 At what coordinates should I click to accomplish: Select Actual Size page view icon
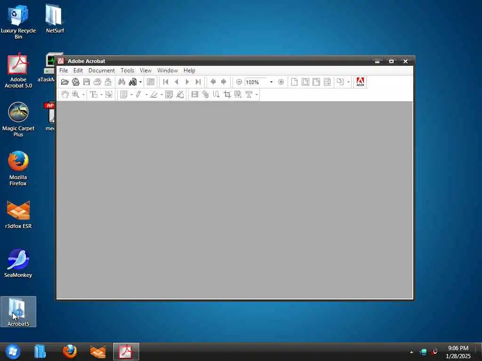pos(295,82)
